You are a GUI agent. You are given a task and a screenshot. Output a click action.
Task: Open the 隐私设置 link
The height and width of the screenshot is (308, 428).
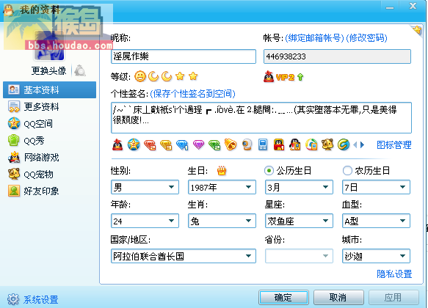click(394, 274)
